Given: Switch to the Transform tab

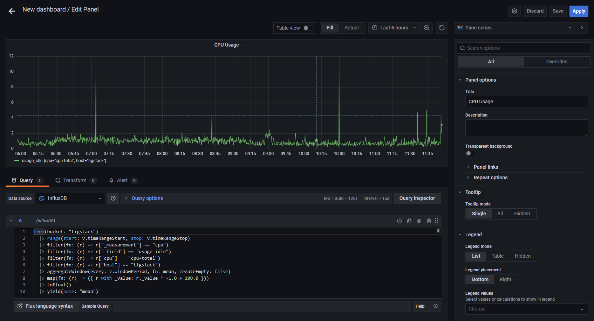Looking at the screenshot, I should (x=75, y=180).
